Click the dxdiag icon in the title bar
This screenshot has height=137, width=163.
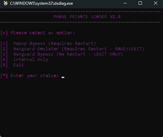tap(5, 3)
